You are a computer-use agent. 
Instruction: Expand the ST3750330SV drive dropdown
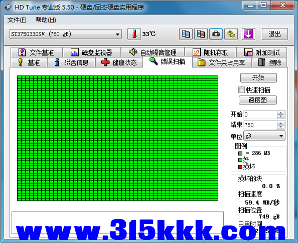coord(117,34)
